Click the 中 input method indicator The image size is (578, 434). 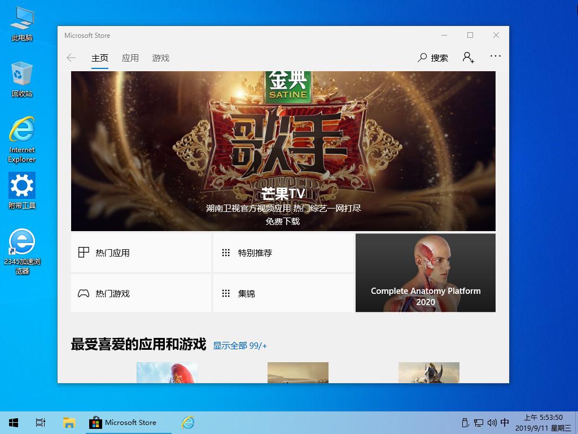coord(505,422)
